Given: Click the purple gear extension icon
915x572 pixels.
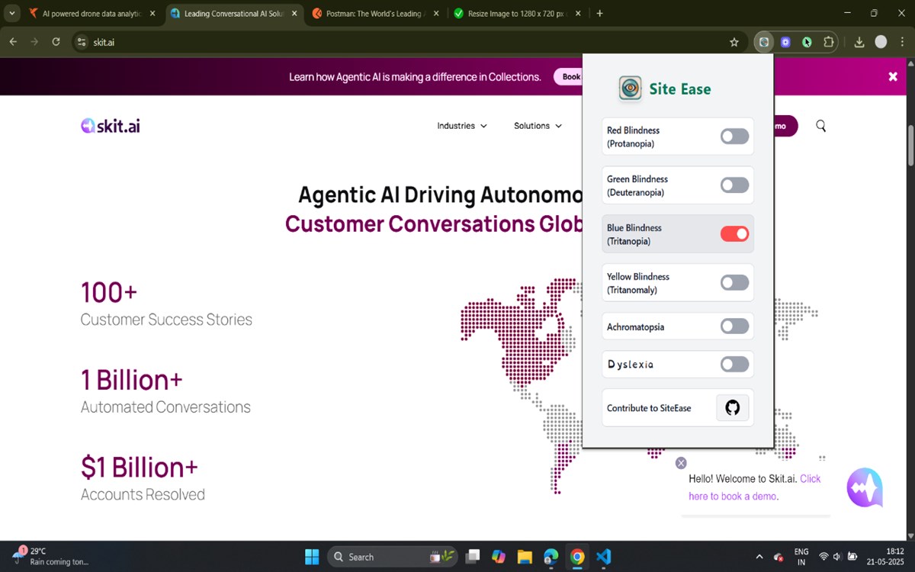Looking at the screenshot, I should (x=785, y=42).
